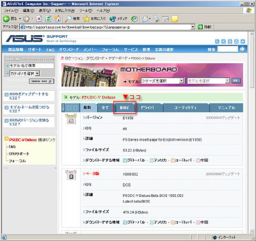Image resolution: width=256 pixels, height=241 pixels.
Task: Open the メディア media toolbar button
Action: click(x=118, y=19)
